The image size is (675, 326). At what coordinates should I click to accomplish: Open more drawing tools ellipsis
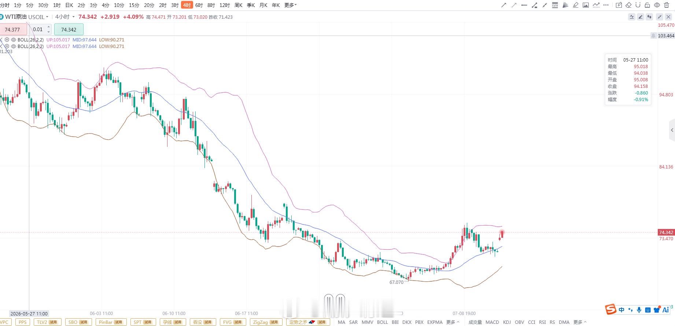606,5
